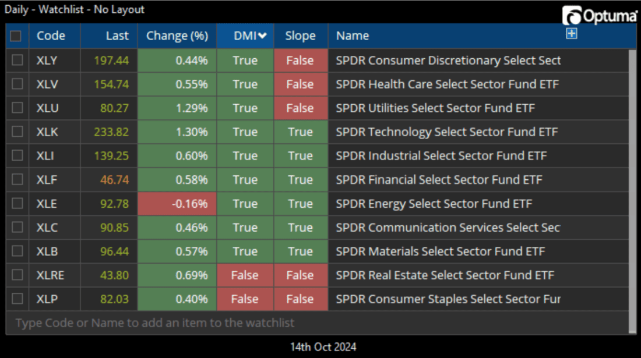Check the checkbox next to XLP
Image resolution: width=641 pixels, height=358 pixels.
pos(16,299)
